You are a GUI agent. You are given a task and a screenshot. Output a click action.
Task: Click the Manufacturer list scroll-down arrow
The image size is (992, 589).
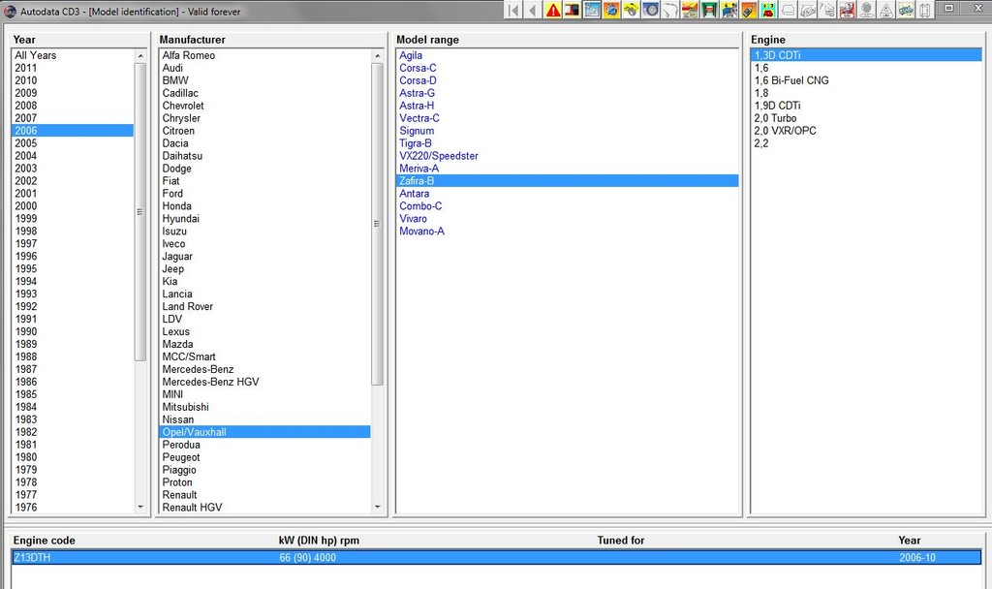click(x=378, y=507)
